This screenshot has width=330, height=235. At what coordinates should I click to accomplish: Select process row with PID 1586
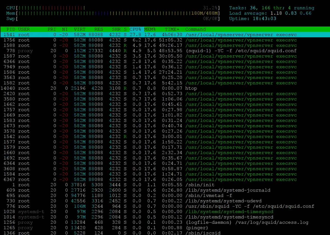click(165, 72)
